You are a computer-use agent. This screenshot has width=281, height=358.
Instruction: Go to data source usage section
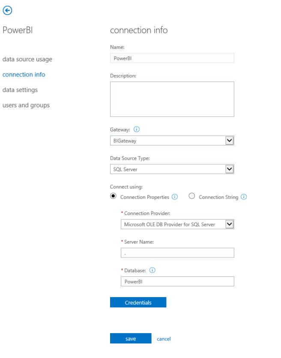point(27,59)
